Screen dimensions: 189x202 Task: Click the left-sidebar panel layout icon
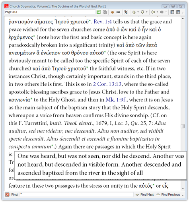(x=172, y=12)
